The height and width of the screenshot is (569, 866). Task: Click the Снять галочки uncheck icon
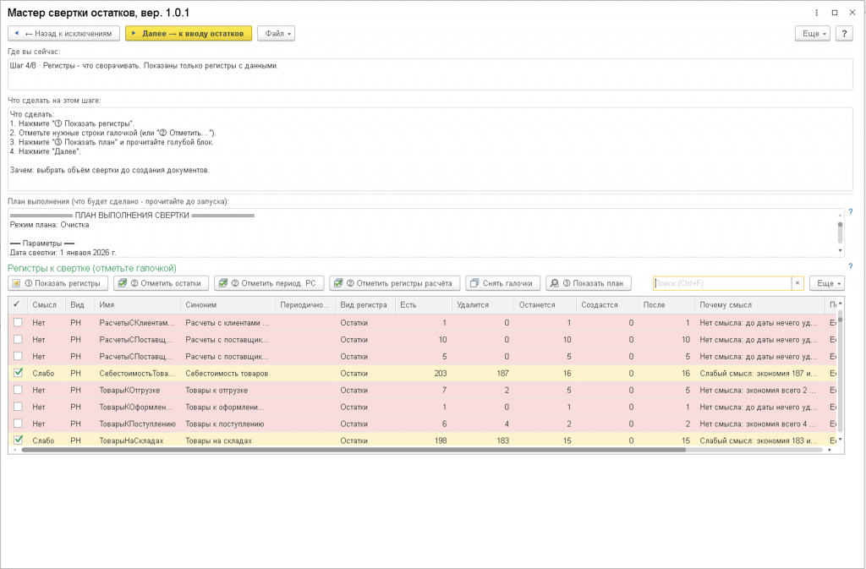click(x=474, y=283)
